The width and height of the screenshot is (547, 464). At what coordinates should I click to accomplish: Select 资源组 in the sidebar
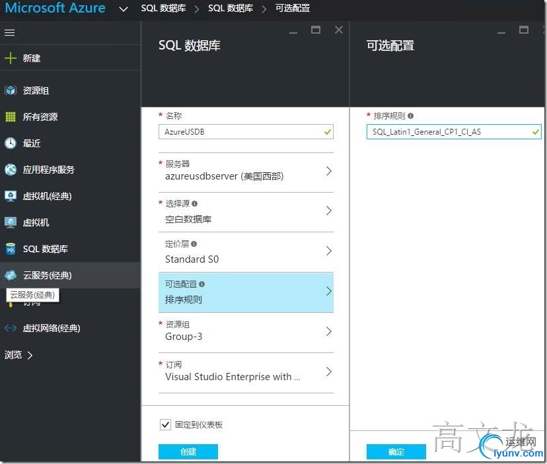pos(36,90)
